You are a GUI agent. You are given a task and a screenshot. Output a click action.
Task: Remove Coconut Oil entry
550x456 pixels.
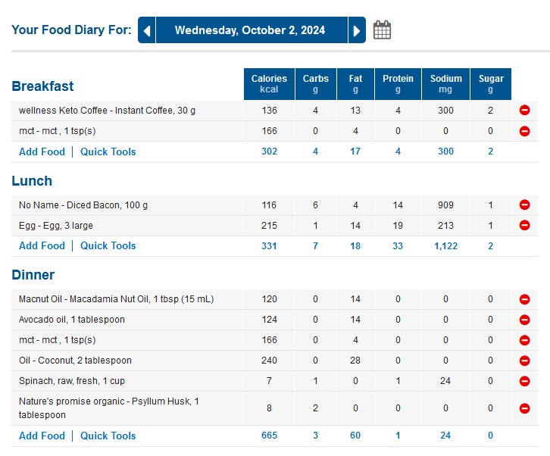tap(524, 361)
